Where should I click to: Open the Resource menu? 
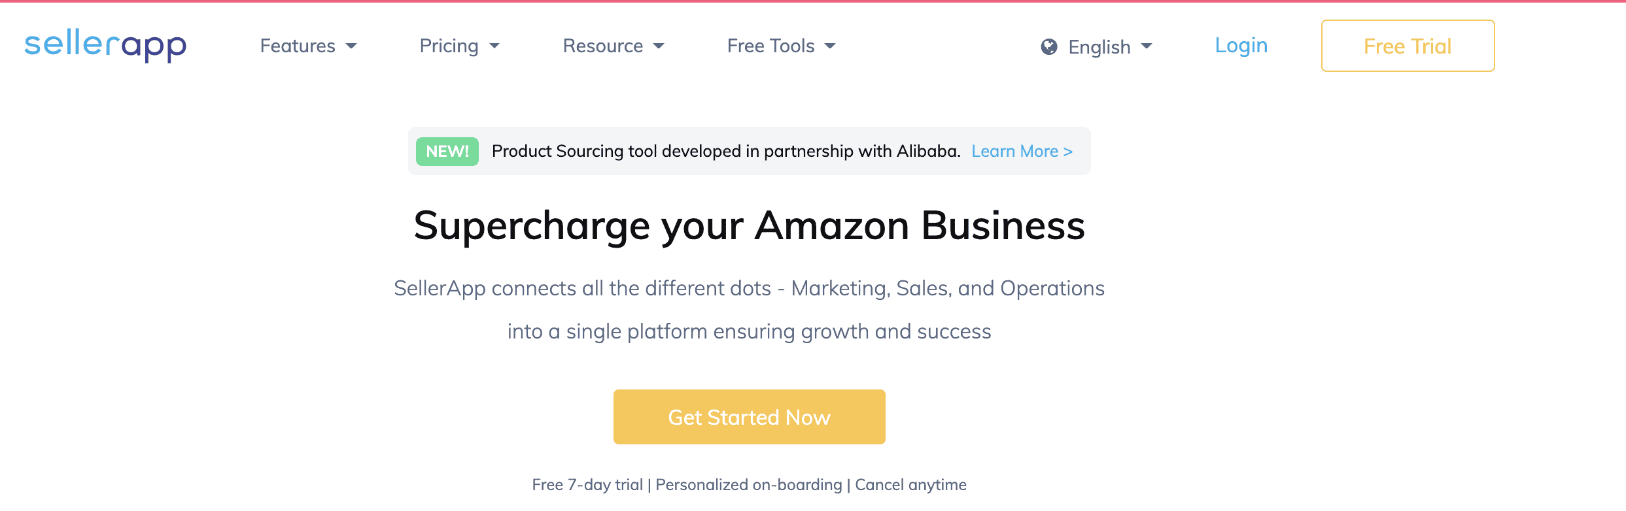click(602, 46)
